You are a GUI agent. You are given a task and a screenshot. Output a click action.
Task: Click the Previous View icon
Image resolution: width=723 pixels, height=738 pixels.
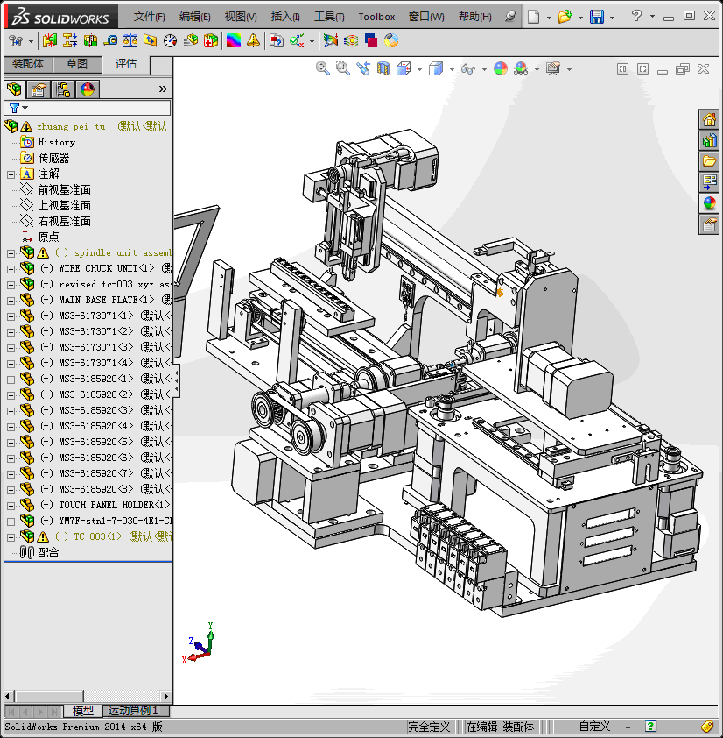[362, 68]
